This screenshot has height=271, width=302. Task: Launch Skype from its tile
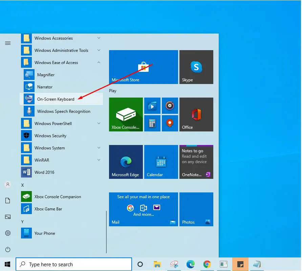(x=196, y=67)
